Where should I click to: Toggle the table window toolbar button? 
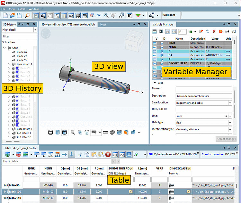click(x=64, y=15)
